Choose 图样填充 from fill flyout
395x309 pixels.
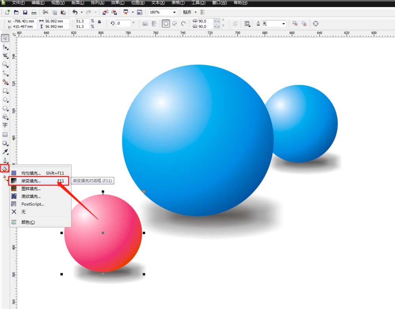40,188
